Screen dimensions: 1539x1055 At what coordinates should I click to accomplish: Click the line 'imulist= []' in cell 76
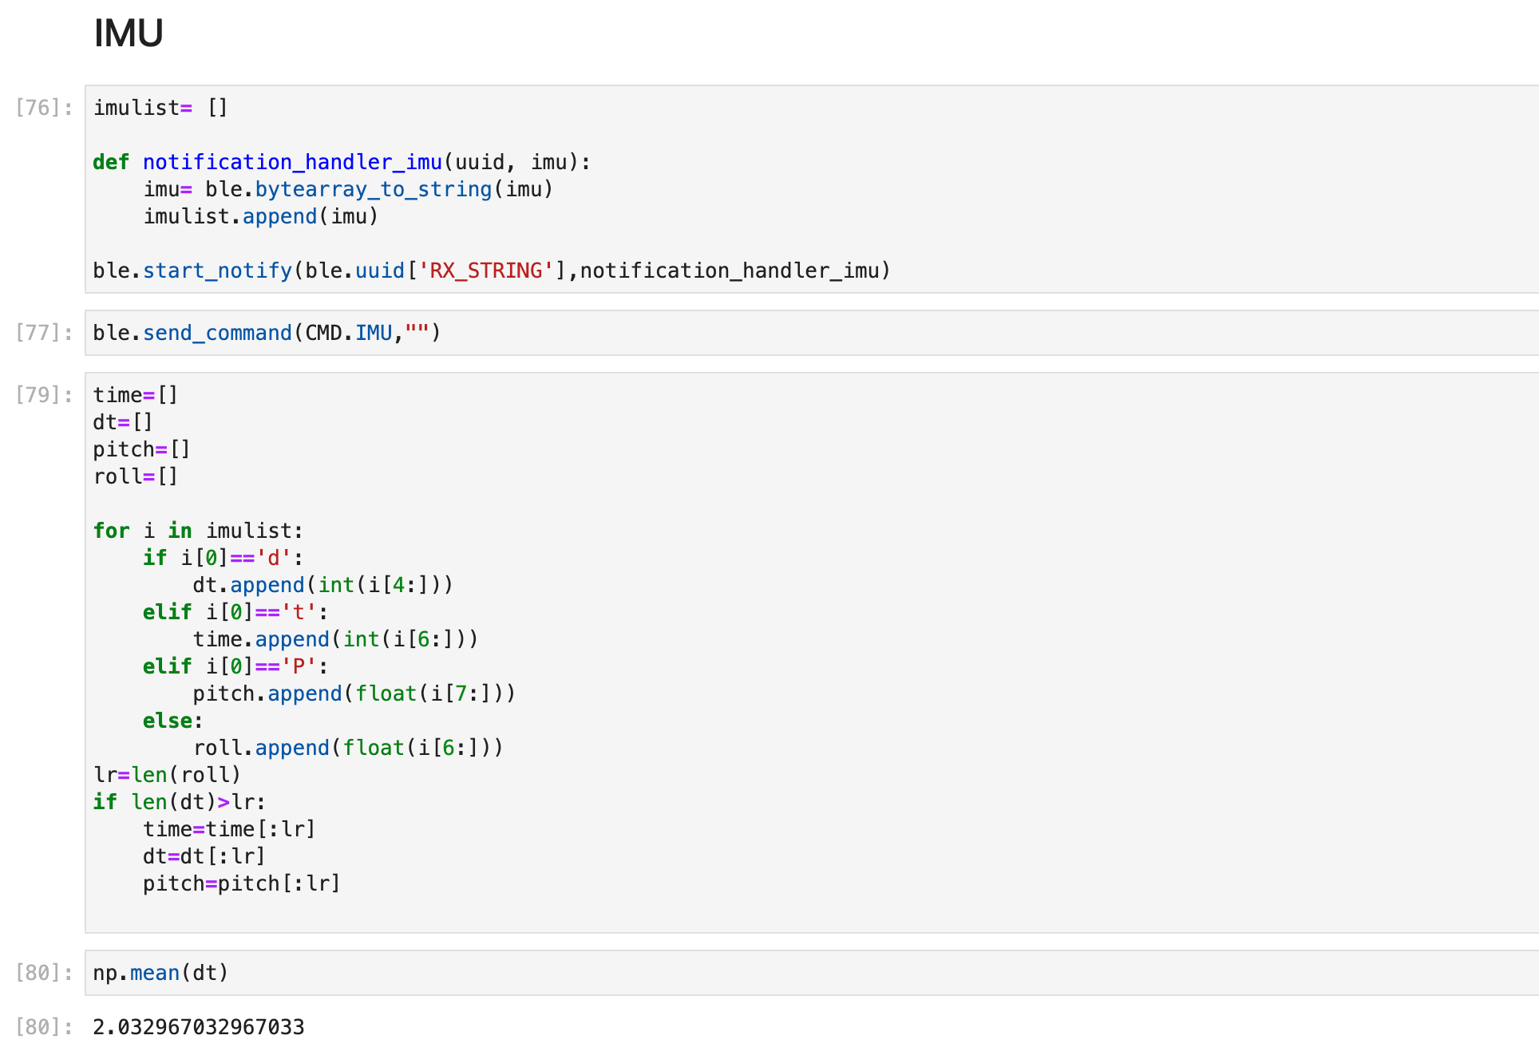coord(160,108)
